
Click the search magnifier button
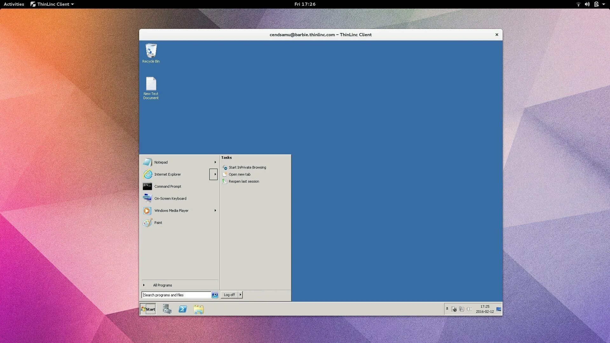click(x=215, y=295)
